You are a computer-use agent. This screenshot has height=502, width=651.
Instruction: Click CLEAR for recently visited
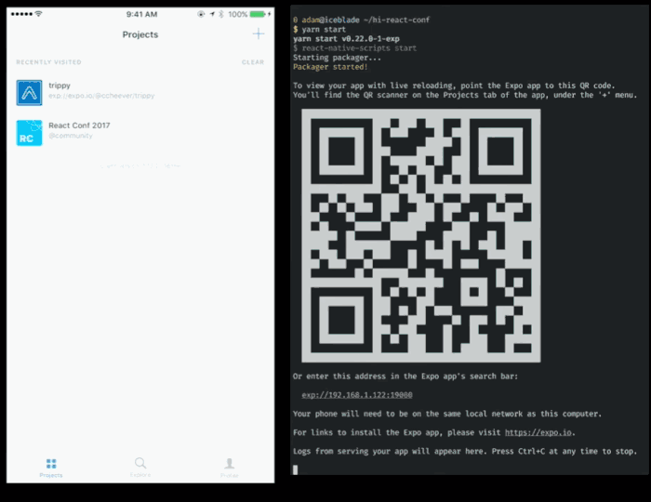tap(253, 62)
